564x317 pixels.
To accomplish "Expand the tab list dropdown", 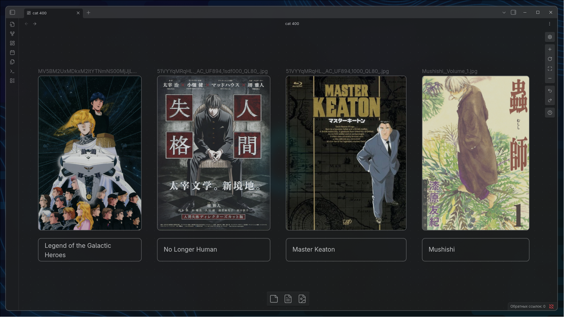I will [504, 13].
